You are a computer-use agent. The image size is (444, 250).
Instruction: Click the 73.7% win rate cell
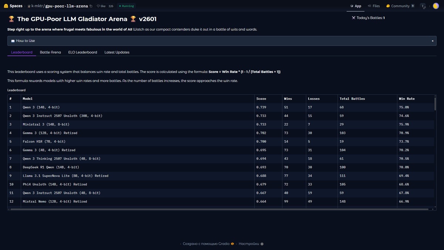tap(415, 141)
